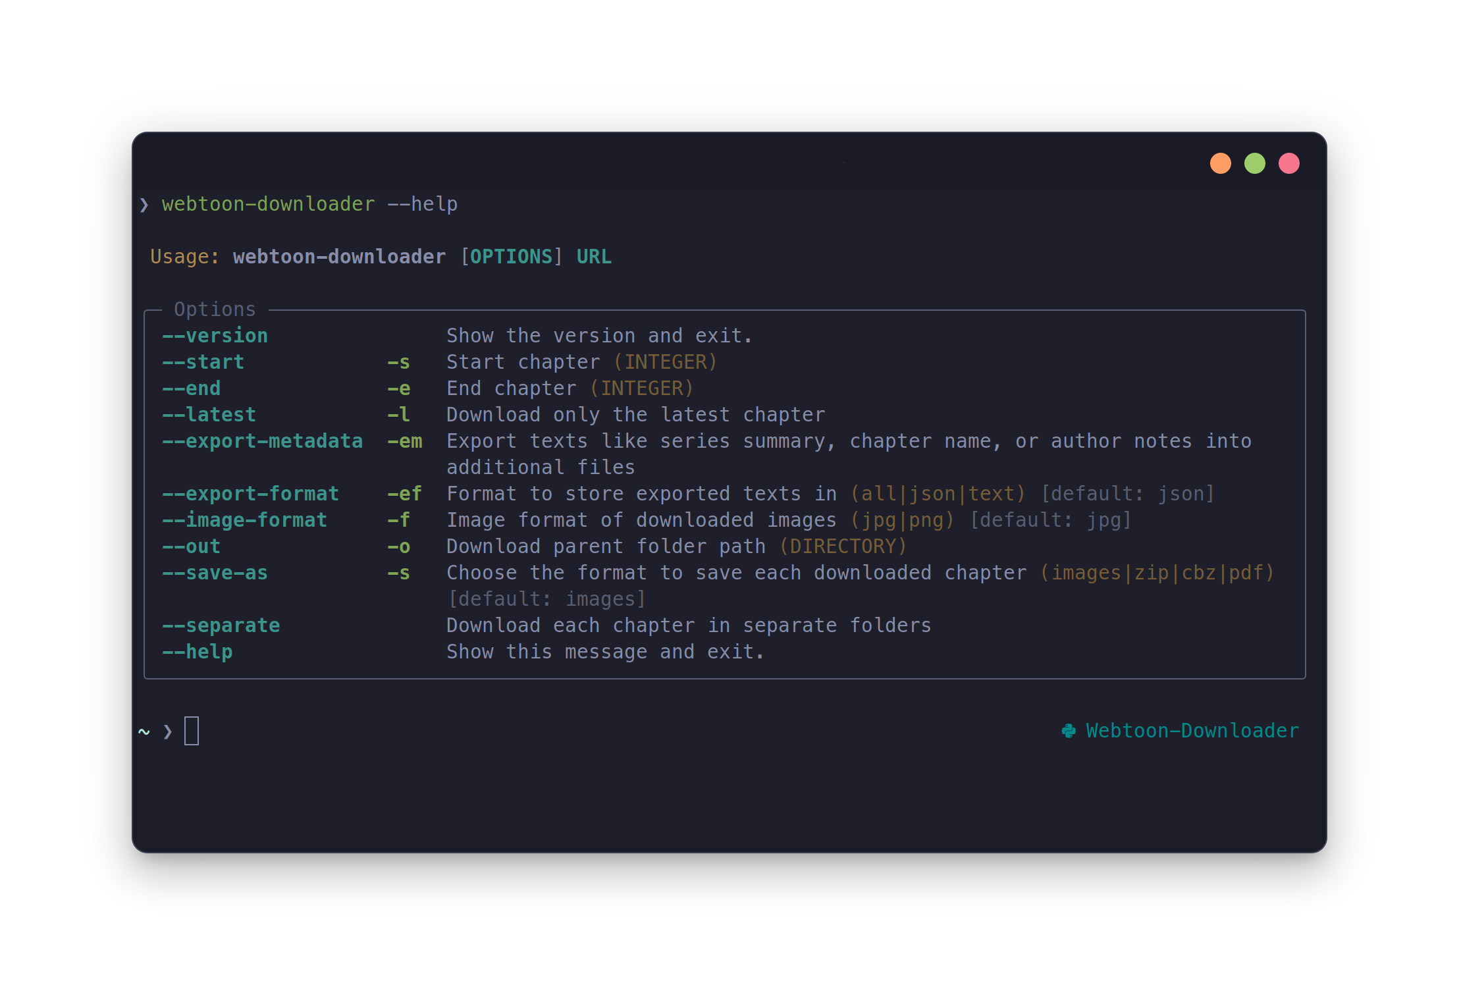Click the Python logo next to Webtoon-Downloader

1070,731
